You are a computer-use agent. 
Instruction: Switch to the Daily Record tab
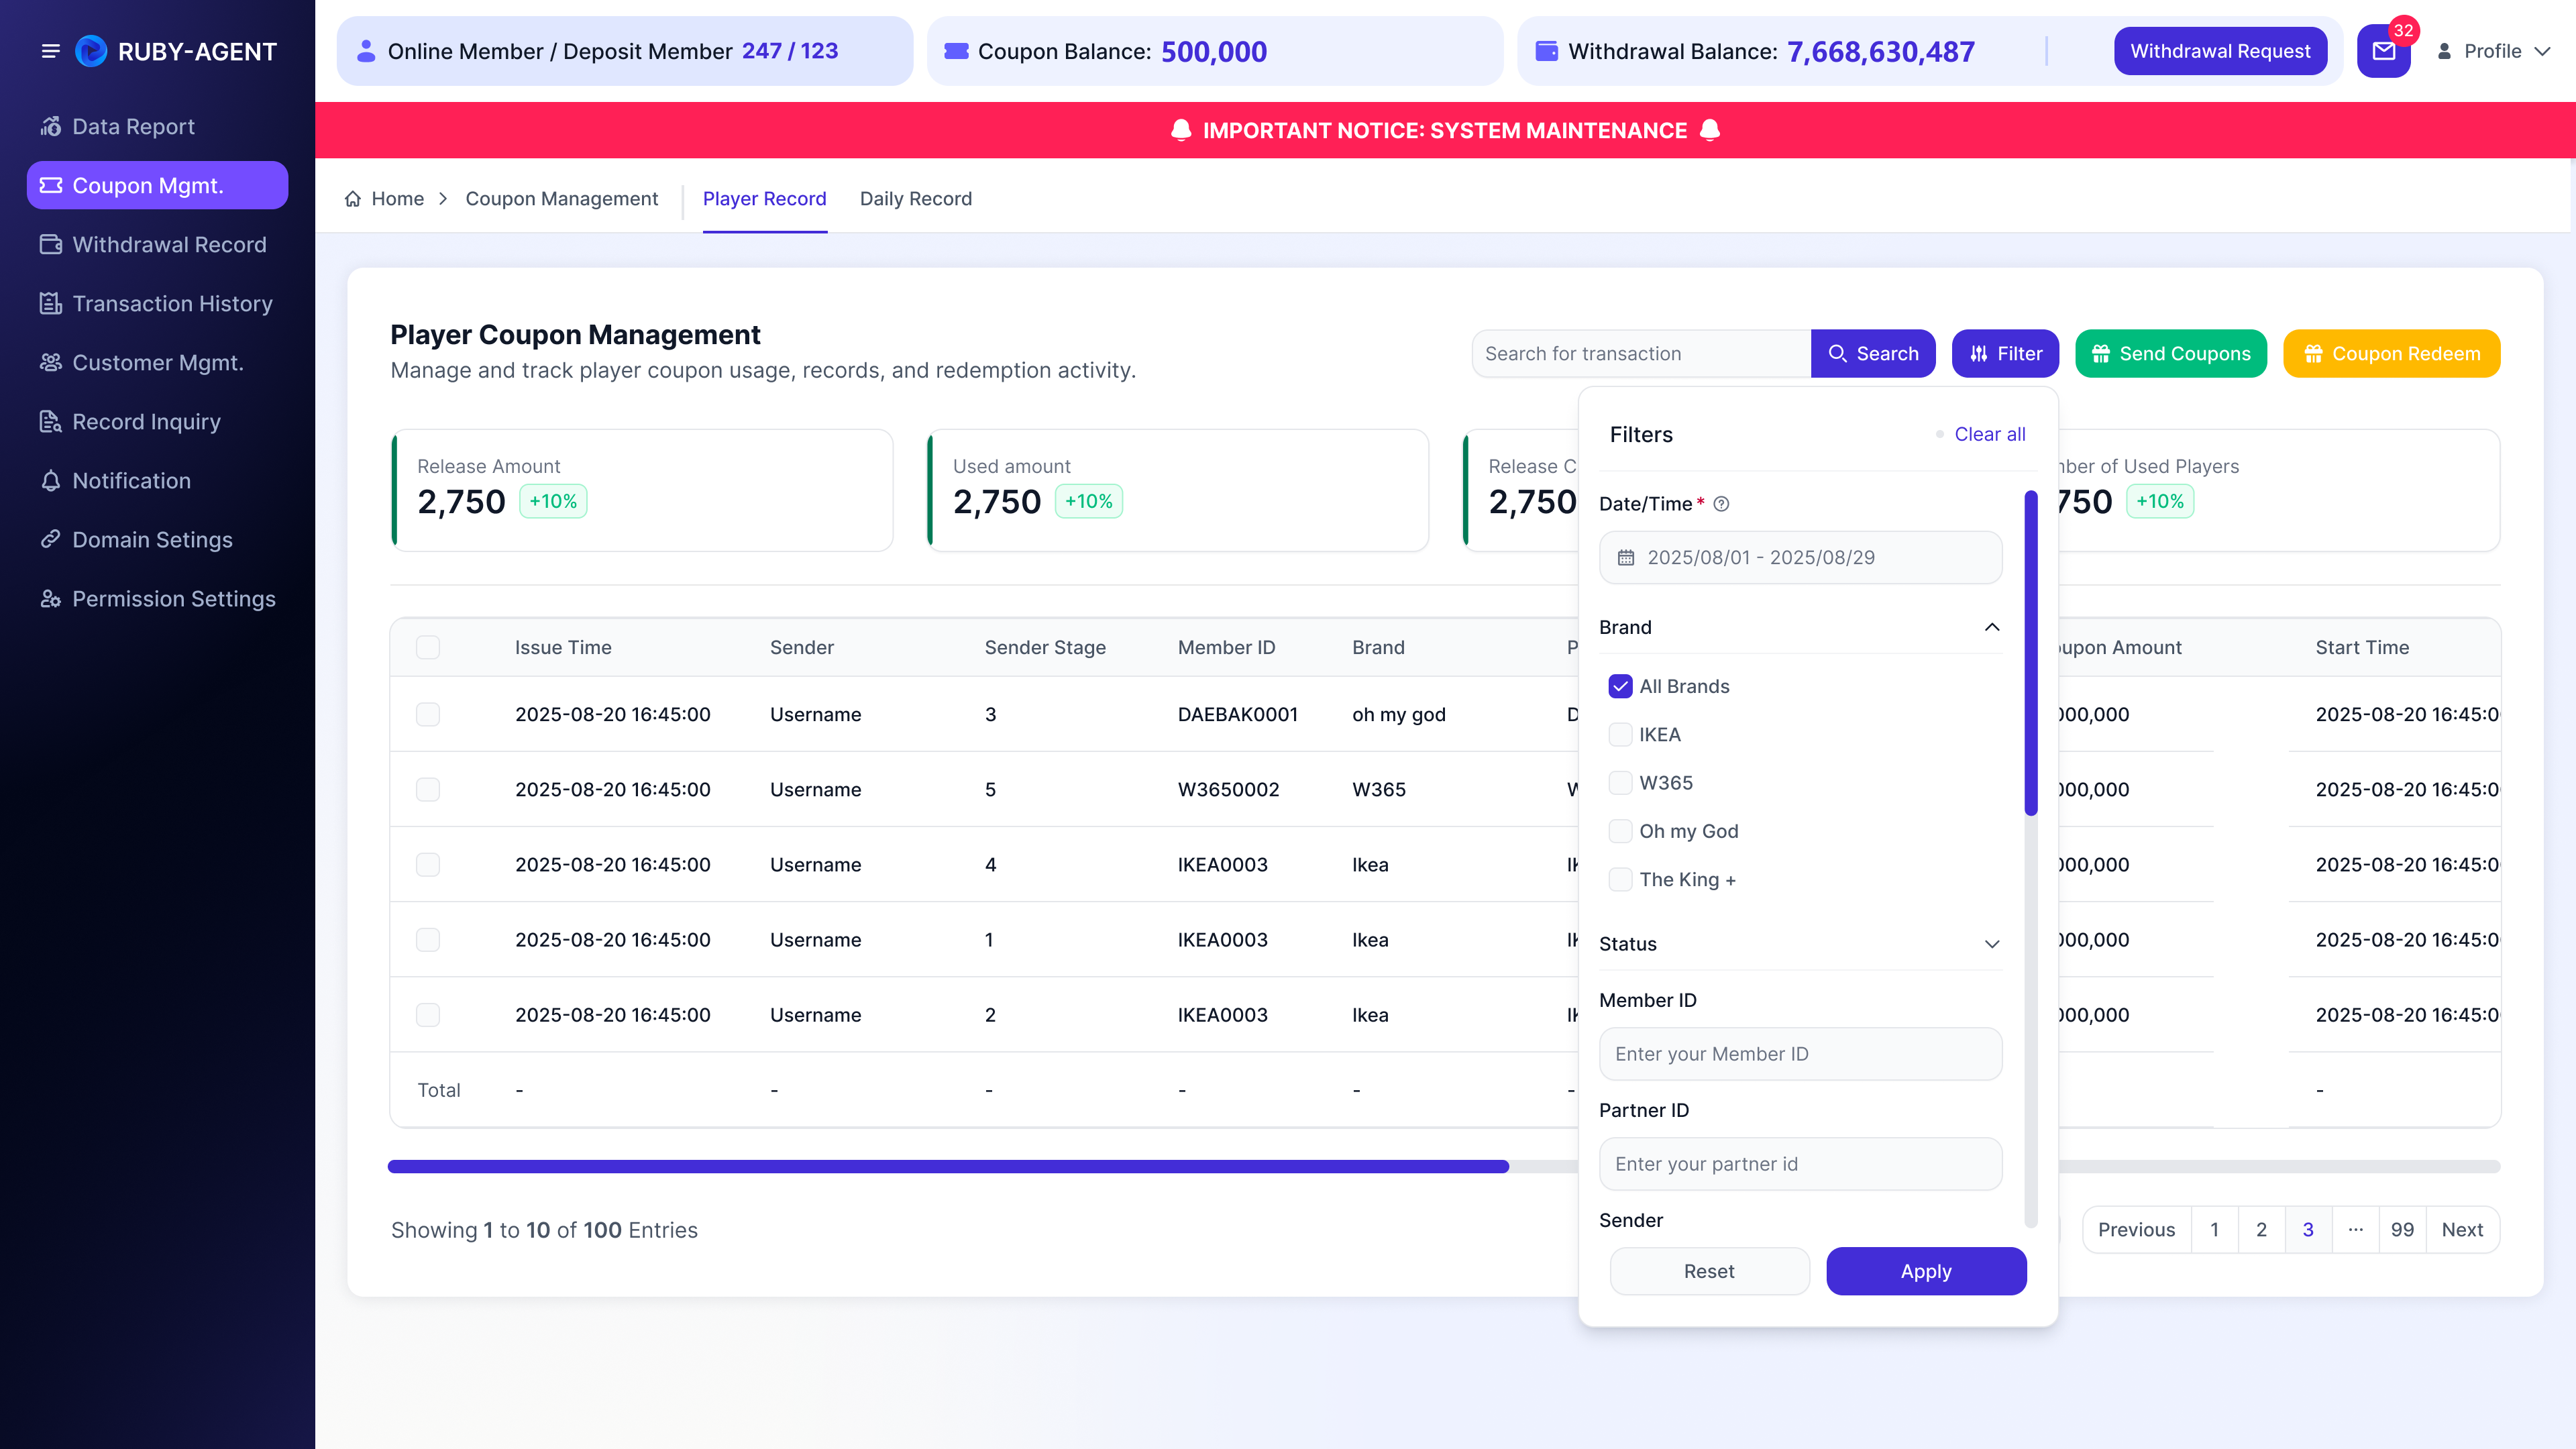tap(915, 199)
